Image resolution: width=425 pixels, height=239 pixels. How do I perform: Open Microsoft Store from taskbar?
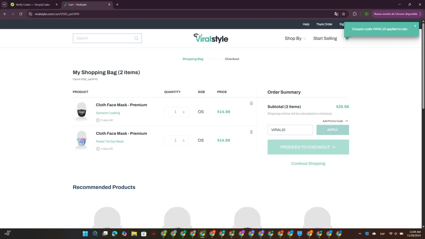[x=144, y=234]
